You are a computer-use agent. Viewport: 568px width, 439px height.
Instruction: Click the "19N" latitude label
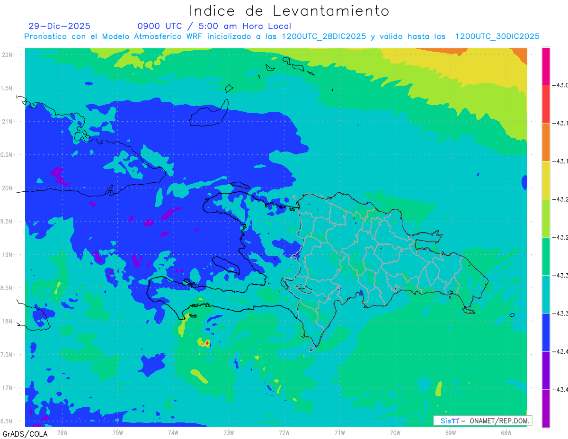(x=8, y=254)
